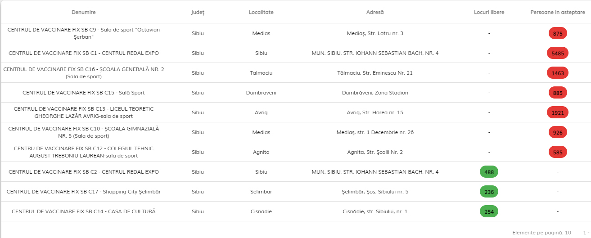The image size is (591, 238).
Task: Click the Mediaș, Str. Lotru nr. 3 address
Action: tap(375, 33)
